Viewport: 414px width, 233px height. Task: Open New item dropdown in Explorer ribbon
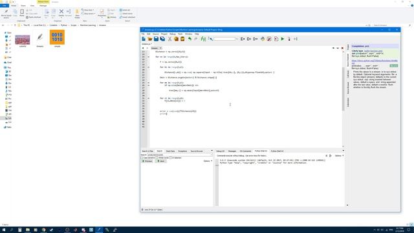pyautogui.click(x=88, y=10)
